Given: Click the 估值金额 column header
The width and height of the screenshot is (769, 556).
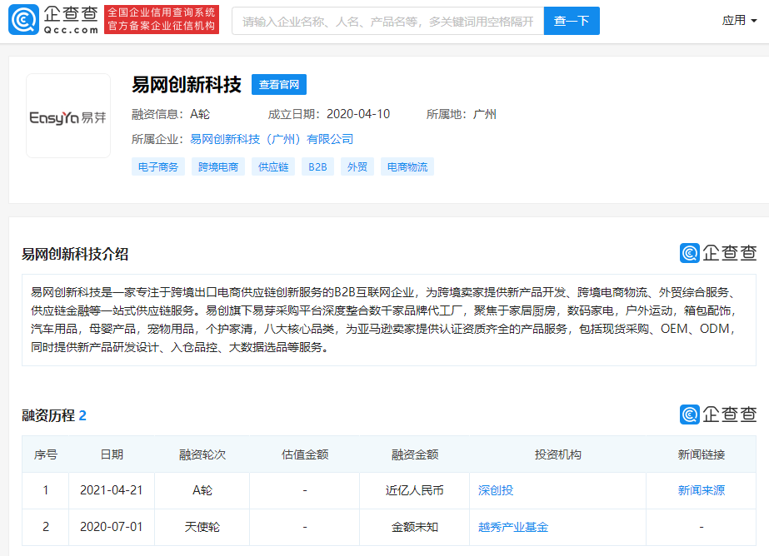Looking at the screenshot, I should click(305, 454).
